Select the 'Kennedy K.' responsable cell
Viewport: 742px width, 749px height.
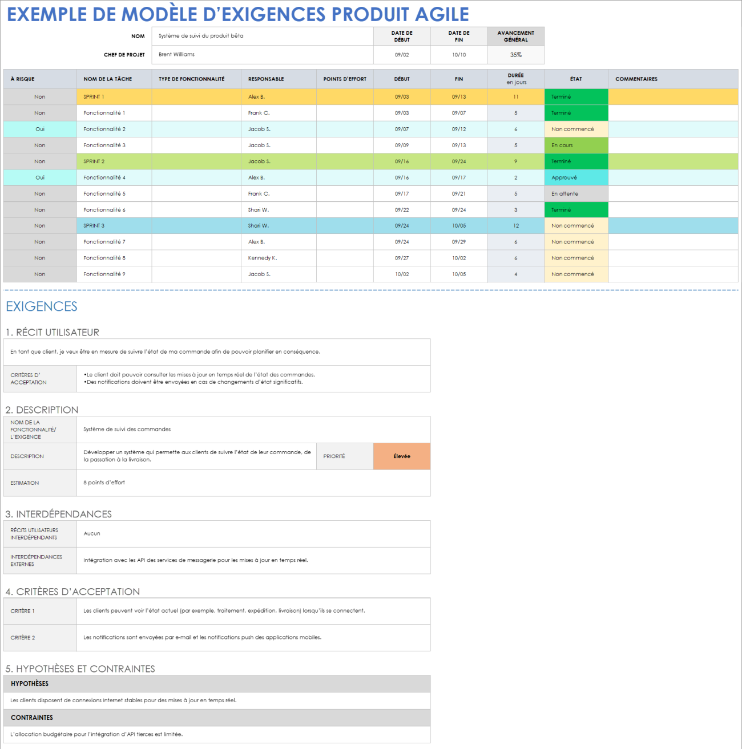click(279, 258)
